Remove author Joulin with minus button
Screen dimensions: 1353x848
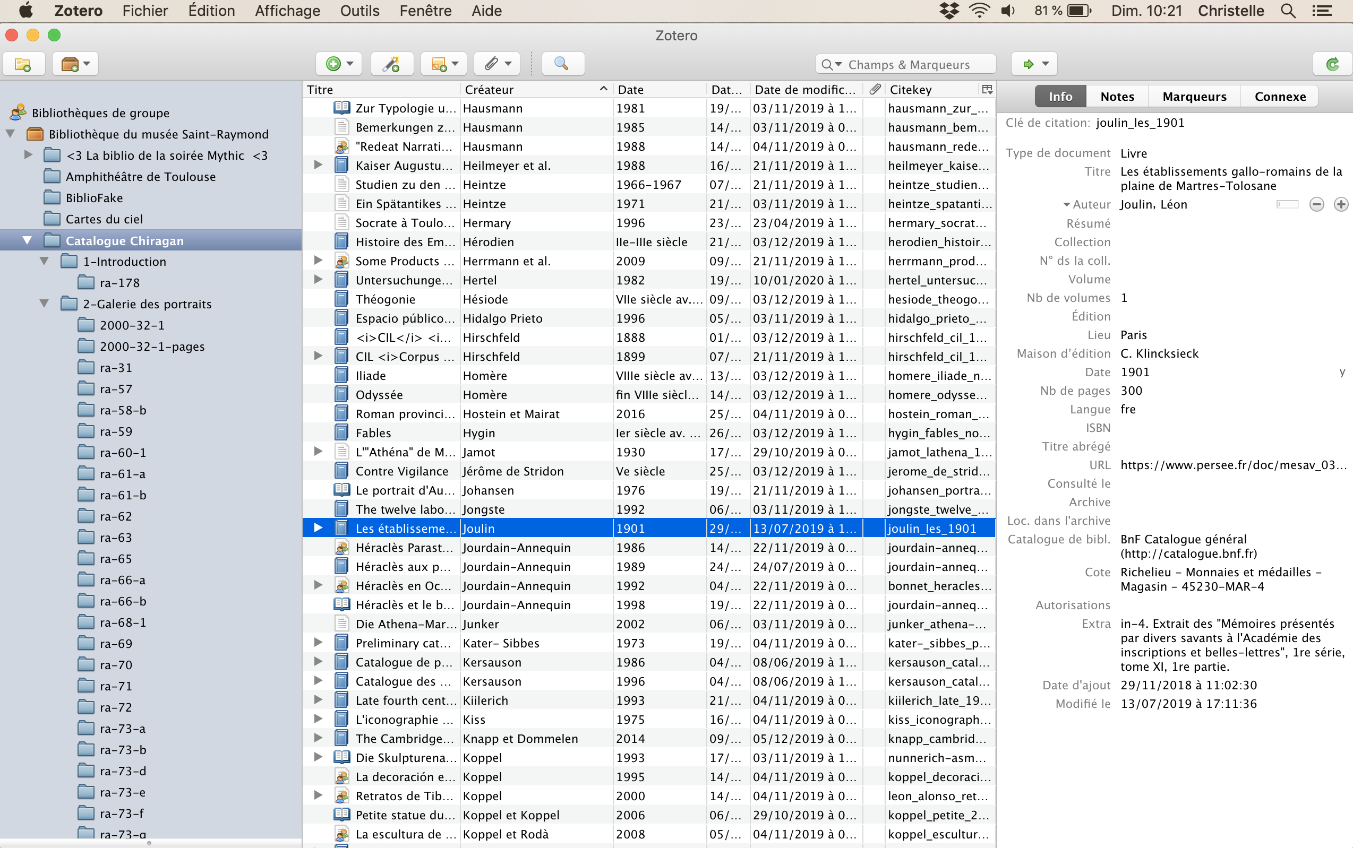(x=1316, y=204)
